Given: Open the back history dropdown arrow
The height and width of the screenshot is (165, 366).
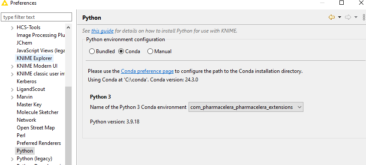Looking at the screenshot, I should pyautogui.click(x=339, y=17).
